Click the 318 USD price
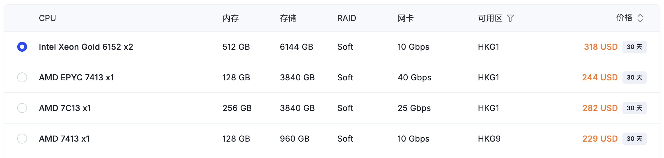664x158 pixels. point(601,47)
